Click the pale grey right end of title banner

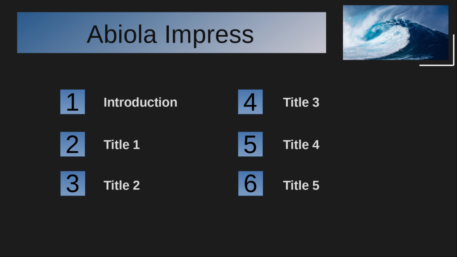pyautogui.click(x=312, y=33)
